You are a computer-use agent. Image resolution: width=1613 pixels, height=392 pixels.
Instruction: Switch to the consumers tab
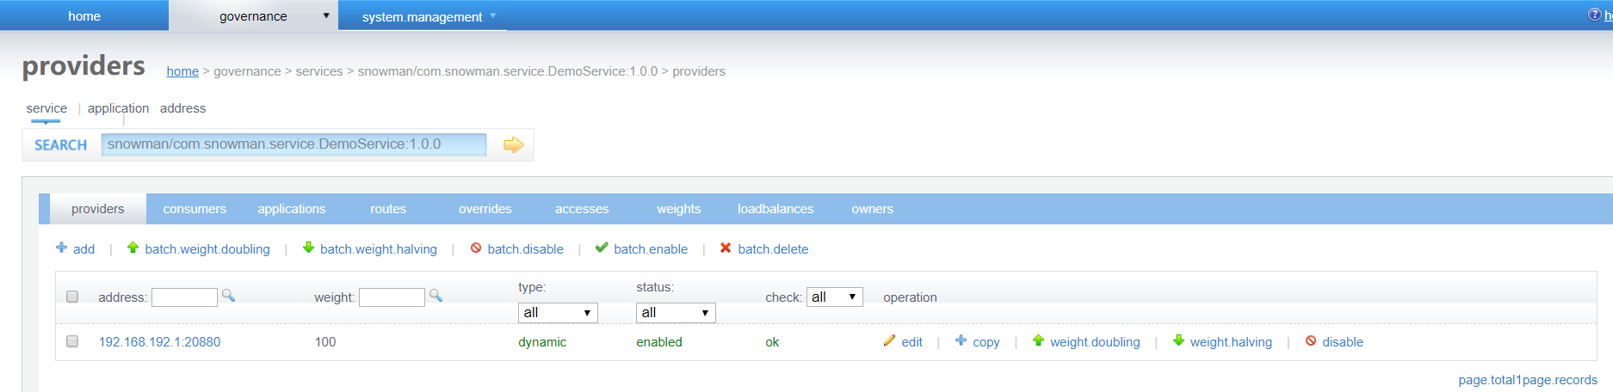[195, 209]
